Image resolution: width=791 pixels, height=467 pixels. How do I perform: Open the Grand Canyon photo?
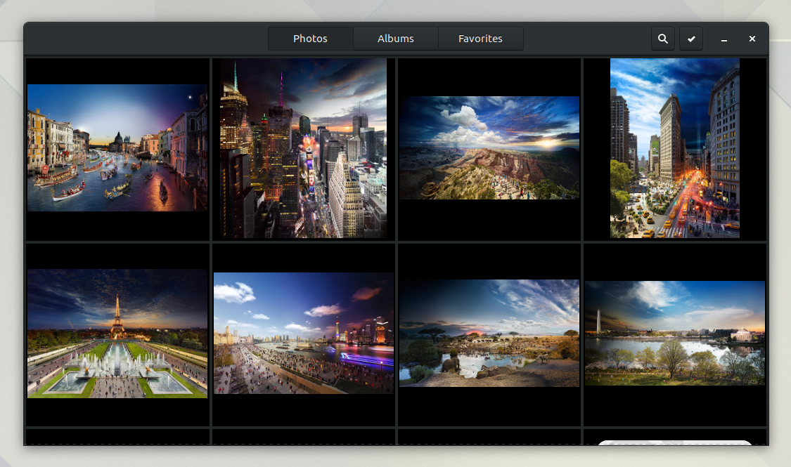click(x=489, y=147)
